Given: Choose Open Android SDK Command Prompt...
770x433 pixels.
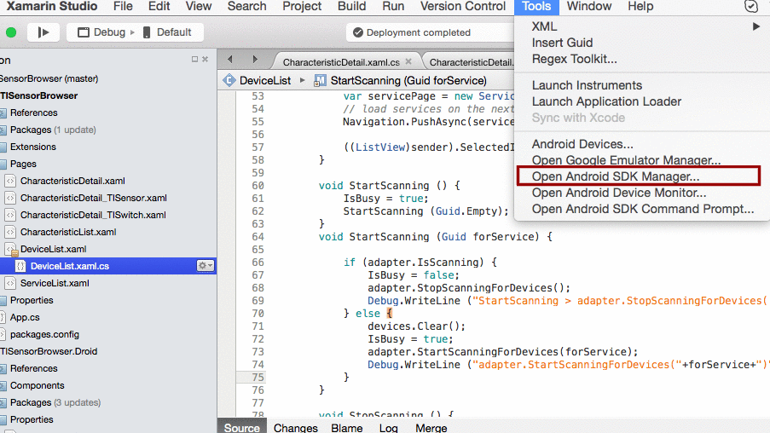Looking at the screenshot, I should 642,209.
